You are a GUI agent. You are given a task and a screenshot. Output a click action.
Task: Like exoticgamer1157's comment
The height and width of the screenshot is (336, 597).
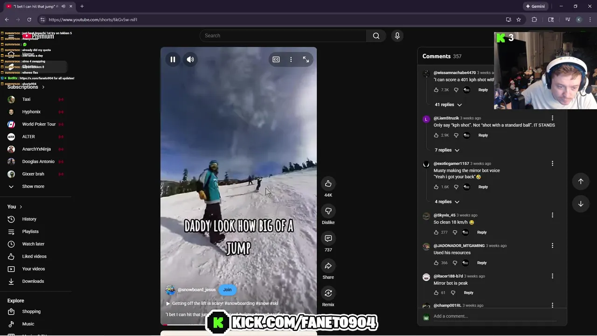[437, 187]
